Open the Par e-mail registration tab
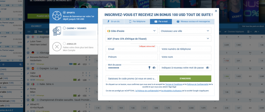 coord(161,22)
